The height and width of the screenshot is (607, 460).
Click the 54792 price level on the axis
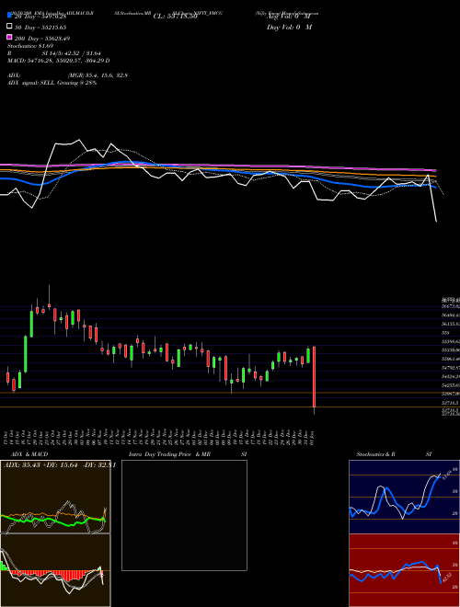tap(451, 367)
